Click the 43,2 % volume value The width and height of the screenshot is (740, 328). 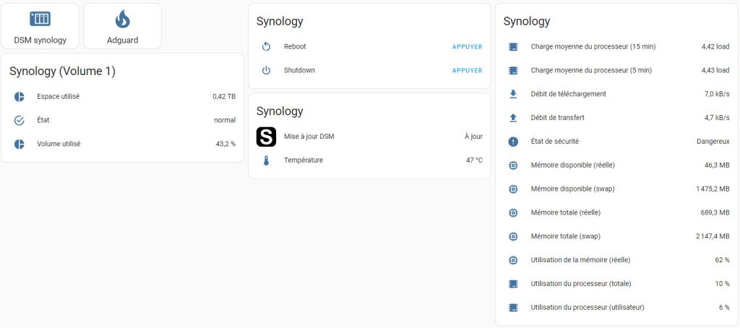[x=225, y=144]
